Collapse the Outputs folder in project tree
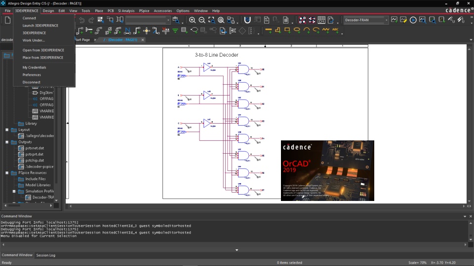474x266 pixels. (x=7, y=142)
